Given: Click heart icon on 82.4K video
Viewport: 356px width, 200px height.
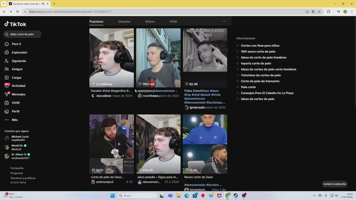Looking at the screenshot, I should tap(187, 84).
